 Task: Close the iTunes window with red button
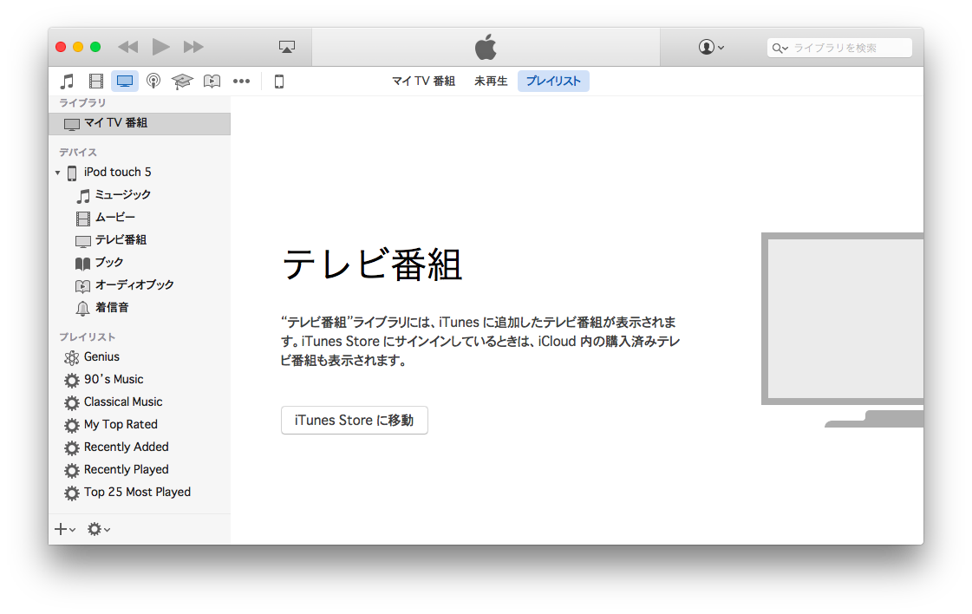(x=61, y=47)
